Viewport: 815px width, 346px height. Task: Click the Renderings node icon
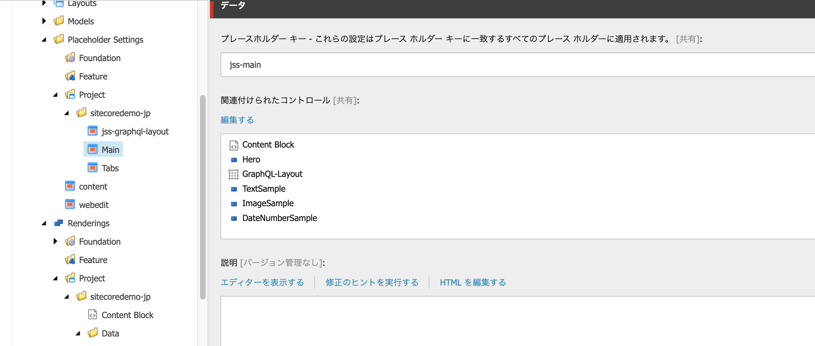click(59, 223)
